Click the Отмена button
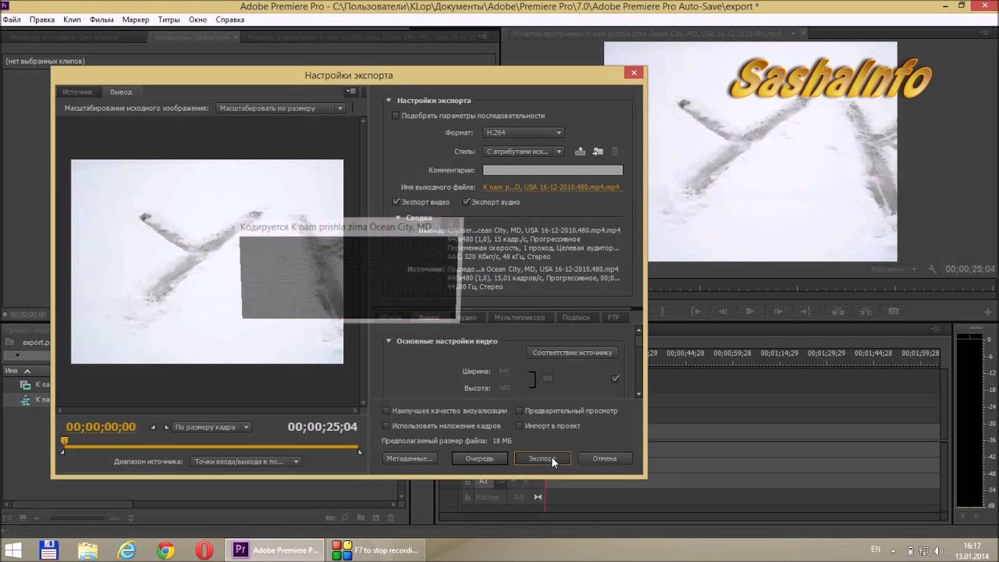999x562 pixels. pyautogui.click(x=604, y=459)
